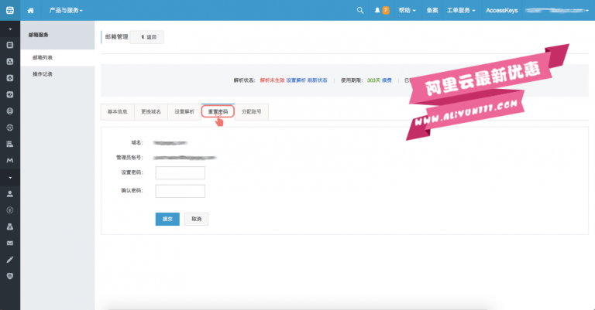Open 备案 in top navigation
The height and width of the screenshot is (310, 595).
tap(432, 10)
